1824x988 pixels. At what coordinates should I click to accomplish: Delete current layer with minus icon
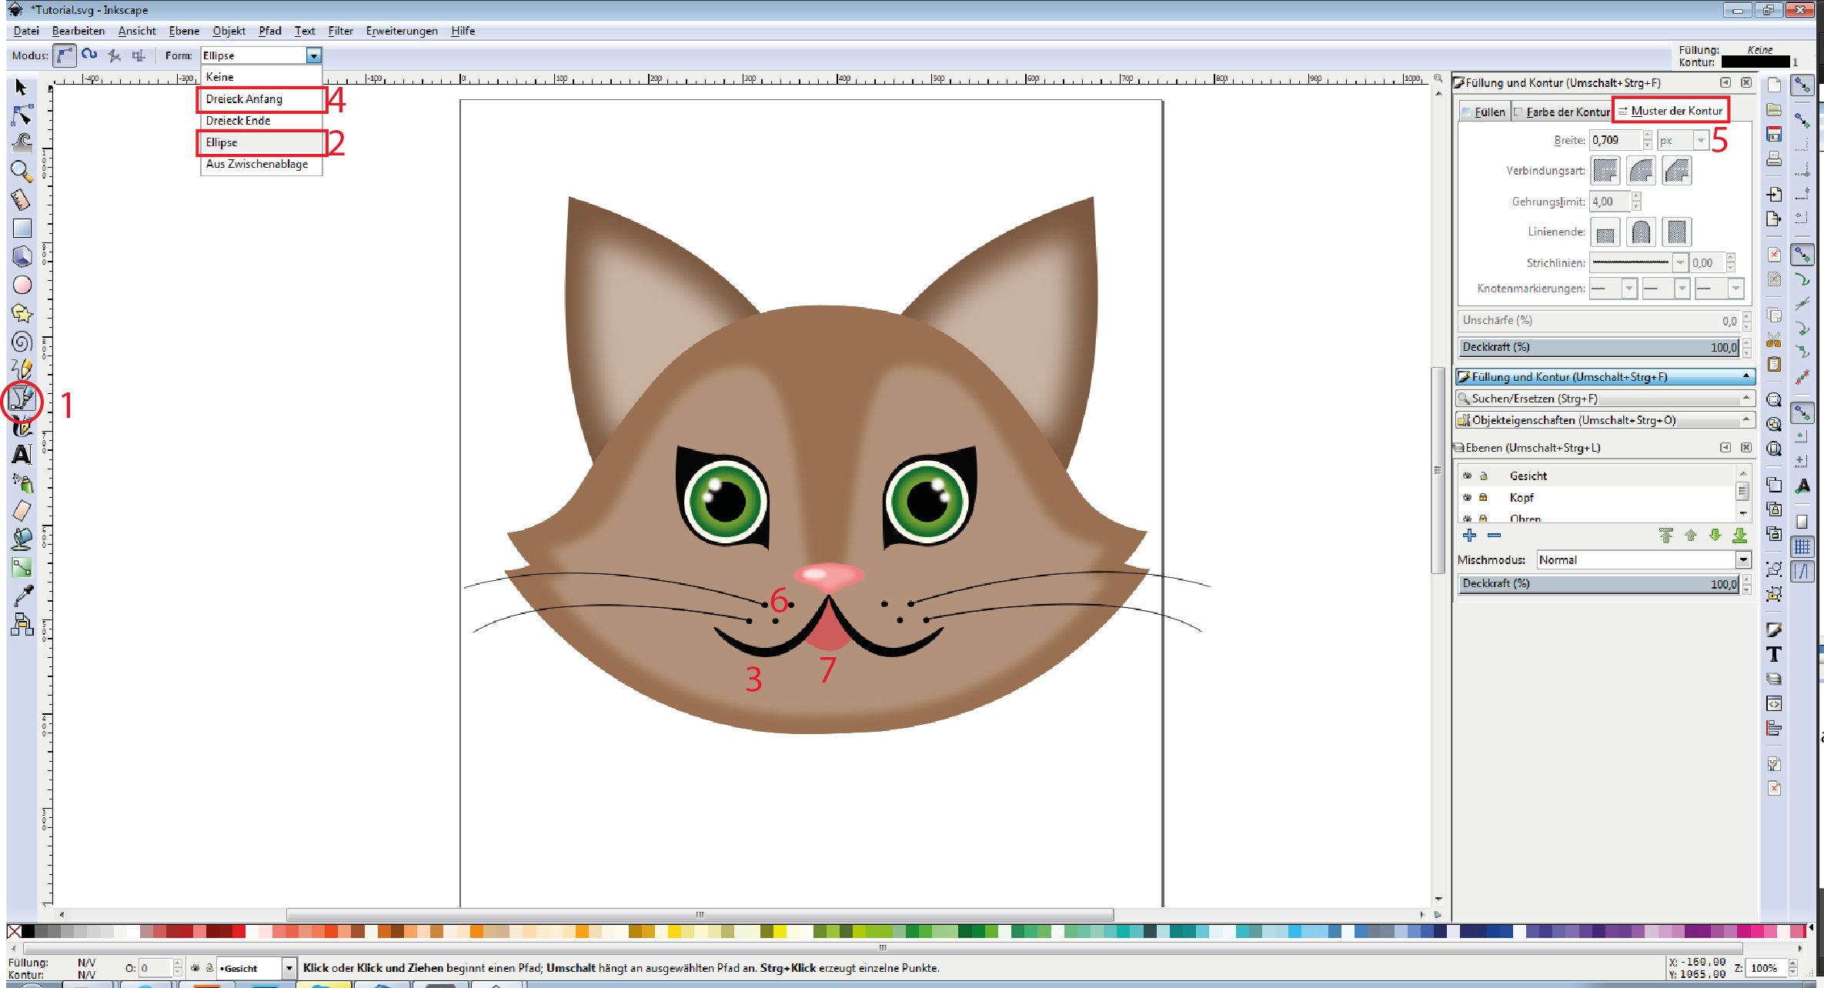click(1494, 535)
